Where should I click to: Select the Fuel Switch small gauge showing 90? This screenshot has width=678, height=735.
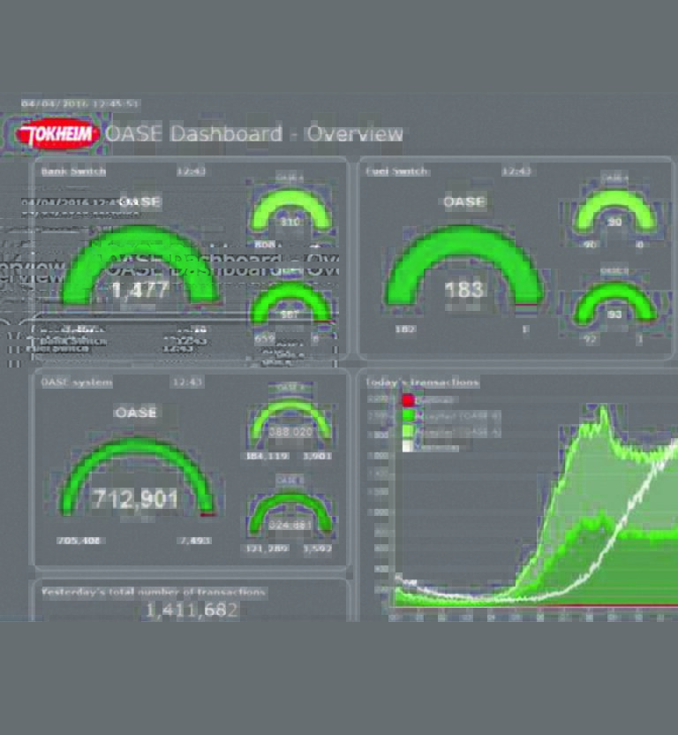pos(614,211)
